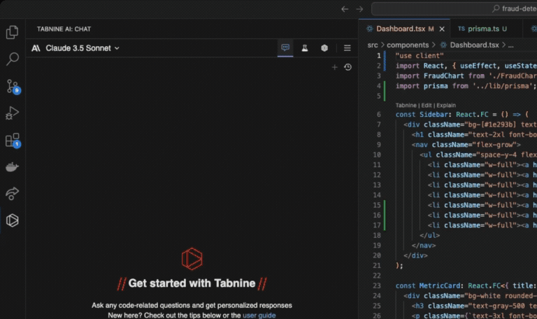Screen dimensions: 537x319
Task: Open Tabnine settings hexagon icon
Action: point(324,48)
